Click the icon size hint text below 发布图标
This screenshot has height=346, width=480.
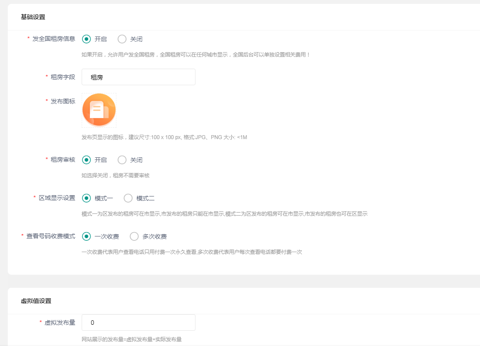(164, 137)
